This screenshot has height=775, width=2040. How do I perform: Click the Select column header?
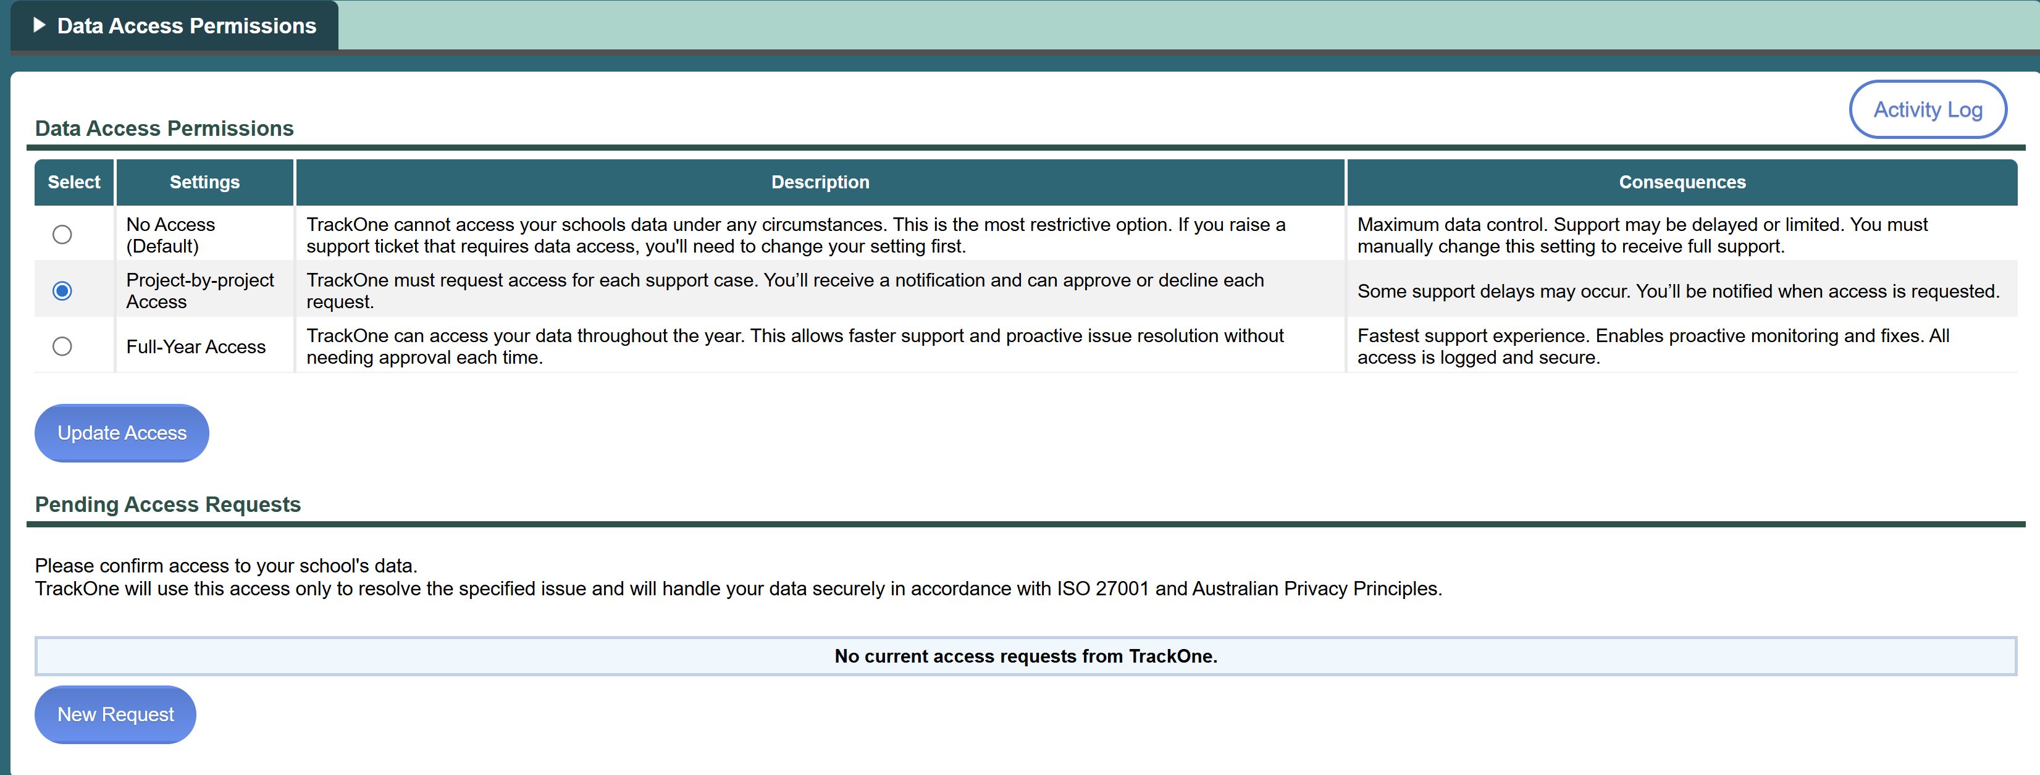click(73, 182)
